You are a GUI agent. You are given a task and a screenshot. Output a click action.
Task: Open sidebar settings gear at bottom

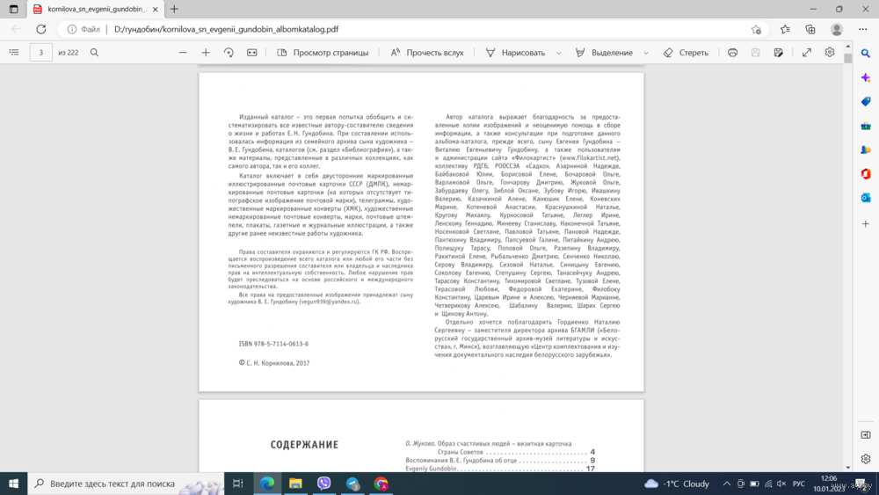coord(866,459)
